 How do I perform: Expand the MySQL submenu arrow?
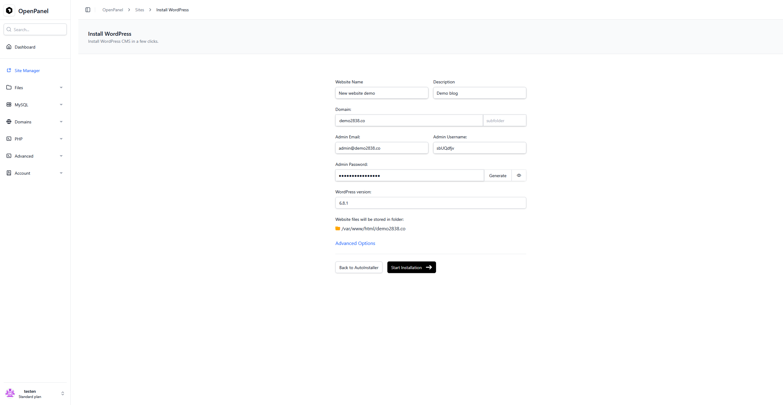[61, 105]
